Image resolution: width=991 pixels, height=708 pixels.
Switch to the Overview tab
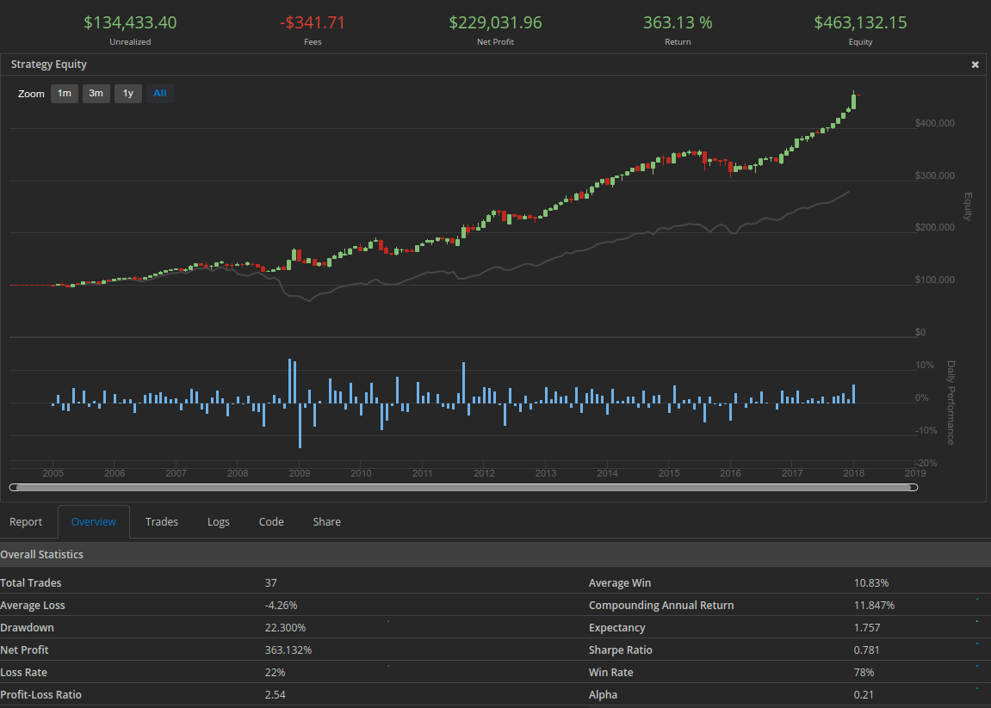click(94, 522)
